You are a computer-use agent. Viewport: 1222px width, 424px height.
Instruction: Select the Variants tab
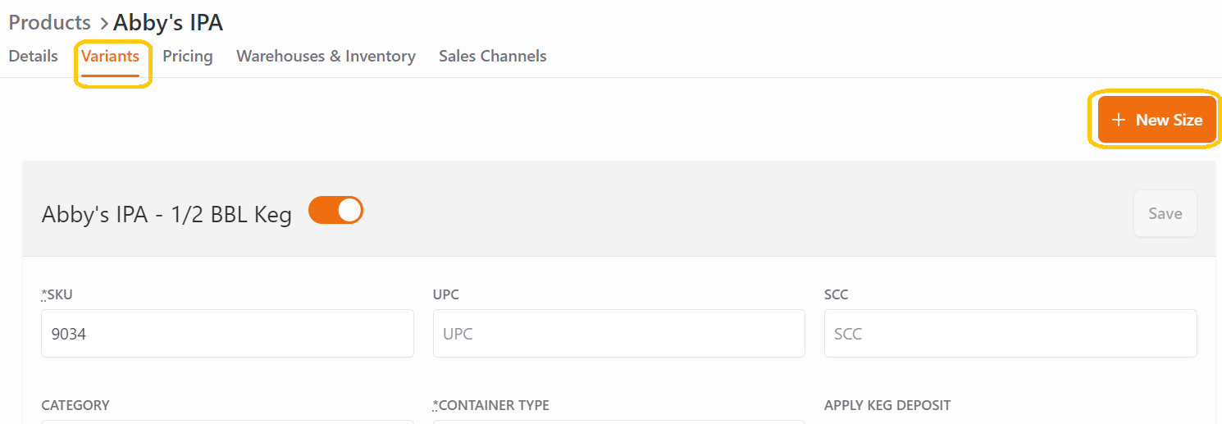[110, 56]
